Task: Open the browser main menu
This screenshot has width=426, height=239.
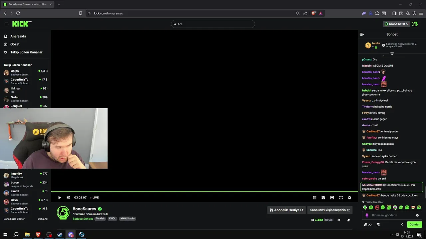Action: pos(421,13)
